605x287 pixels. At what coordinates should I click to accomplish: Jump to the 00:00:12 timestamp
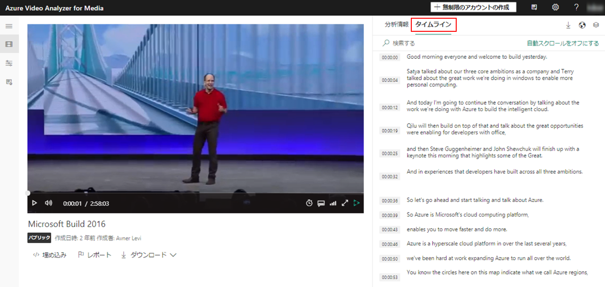(390, 108)
